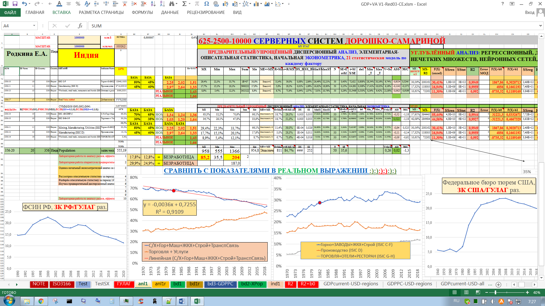The width and height of the screenshot is (545, 306).
Task: Switch to the ГУЛАГ sheet tab
Action: pos(124,284)
